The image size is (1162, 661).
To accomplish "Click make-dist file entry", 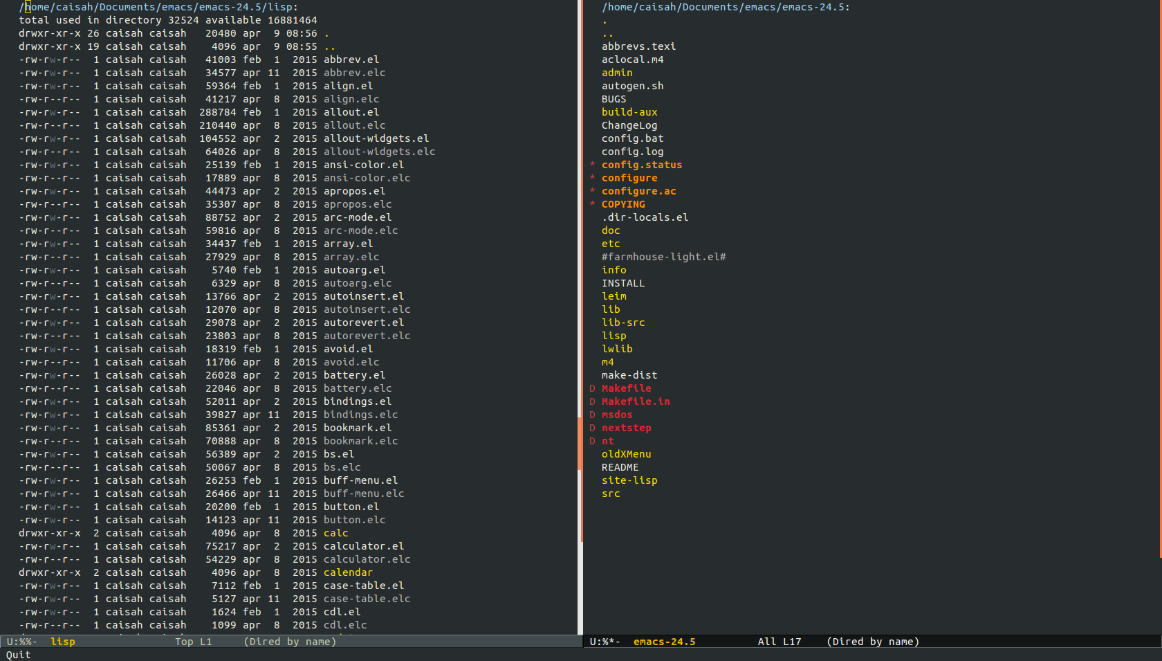I will [629, 375].
